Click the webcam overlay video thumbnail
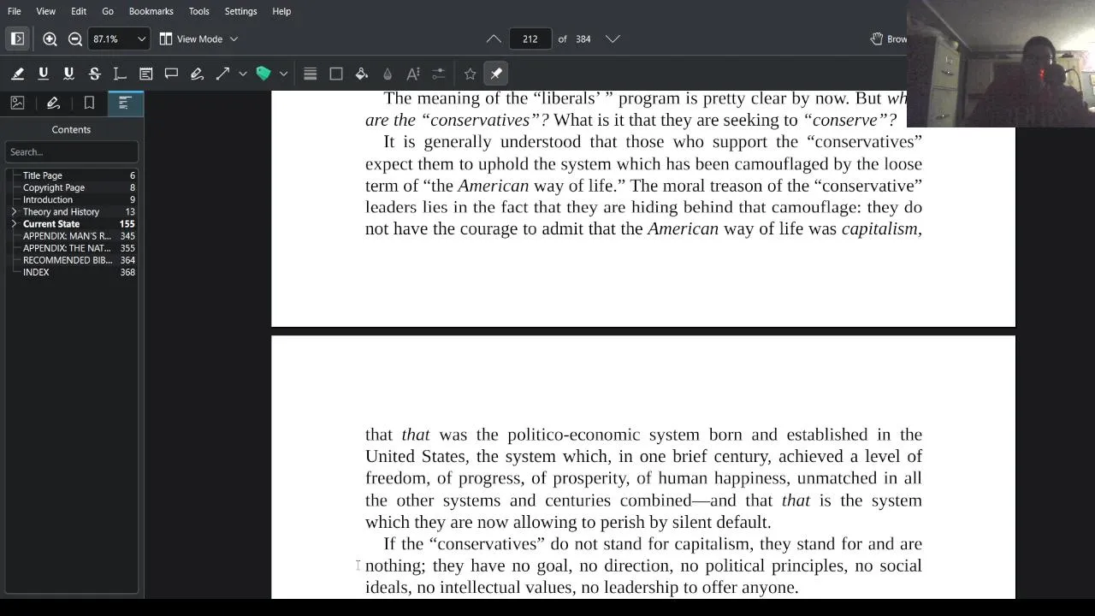Viewport: 1095px width, 616px height. [x=1001, y=63]
